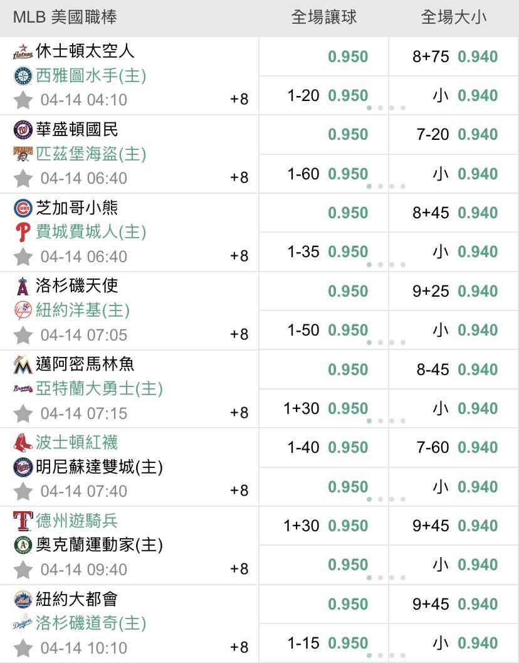
Task: Select the 全場讓球 column header
Action: 324,17
